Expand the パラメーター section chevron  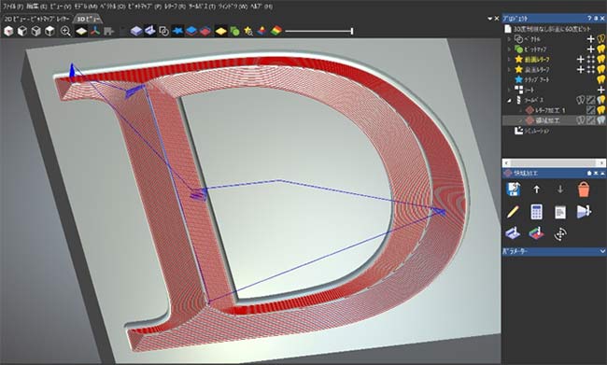coord(602,251)
